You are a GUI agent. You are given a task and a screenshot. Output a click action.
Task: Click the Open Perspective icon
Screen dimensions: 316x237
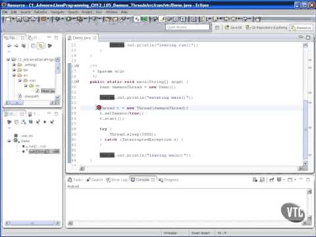[x=217, y=28]
